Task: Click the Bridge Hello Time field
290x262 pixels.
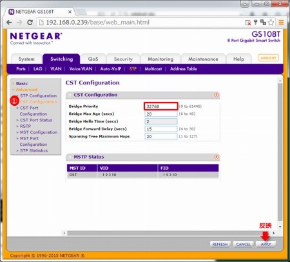Action: (x=161, y=121)
